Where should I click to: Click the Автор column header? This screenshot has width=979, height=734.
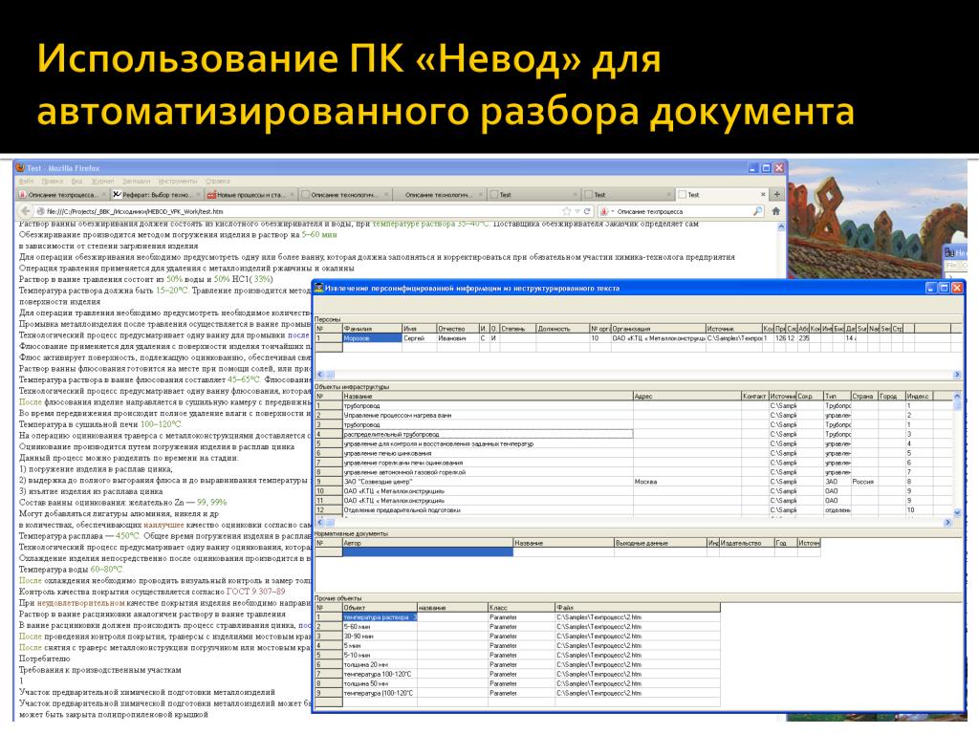[x=427, y=543]
